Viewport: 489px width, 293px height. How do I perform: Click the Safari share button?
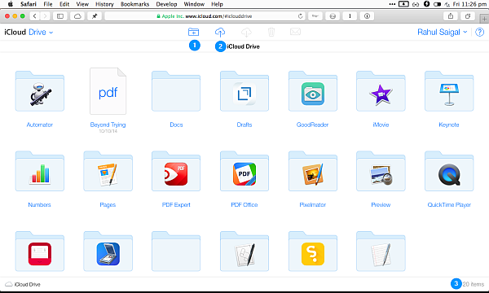pyautogui.click(x=451, y=16)
